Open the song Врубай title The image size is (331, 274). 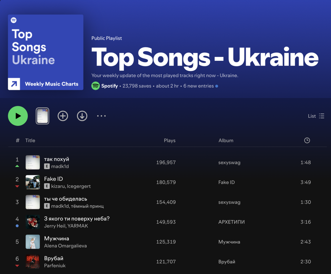(54, 258)
